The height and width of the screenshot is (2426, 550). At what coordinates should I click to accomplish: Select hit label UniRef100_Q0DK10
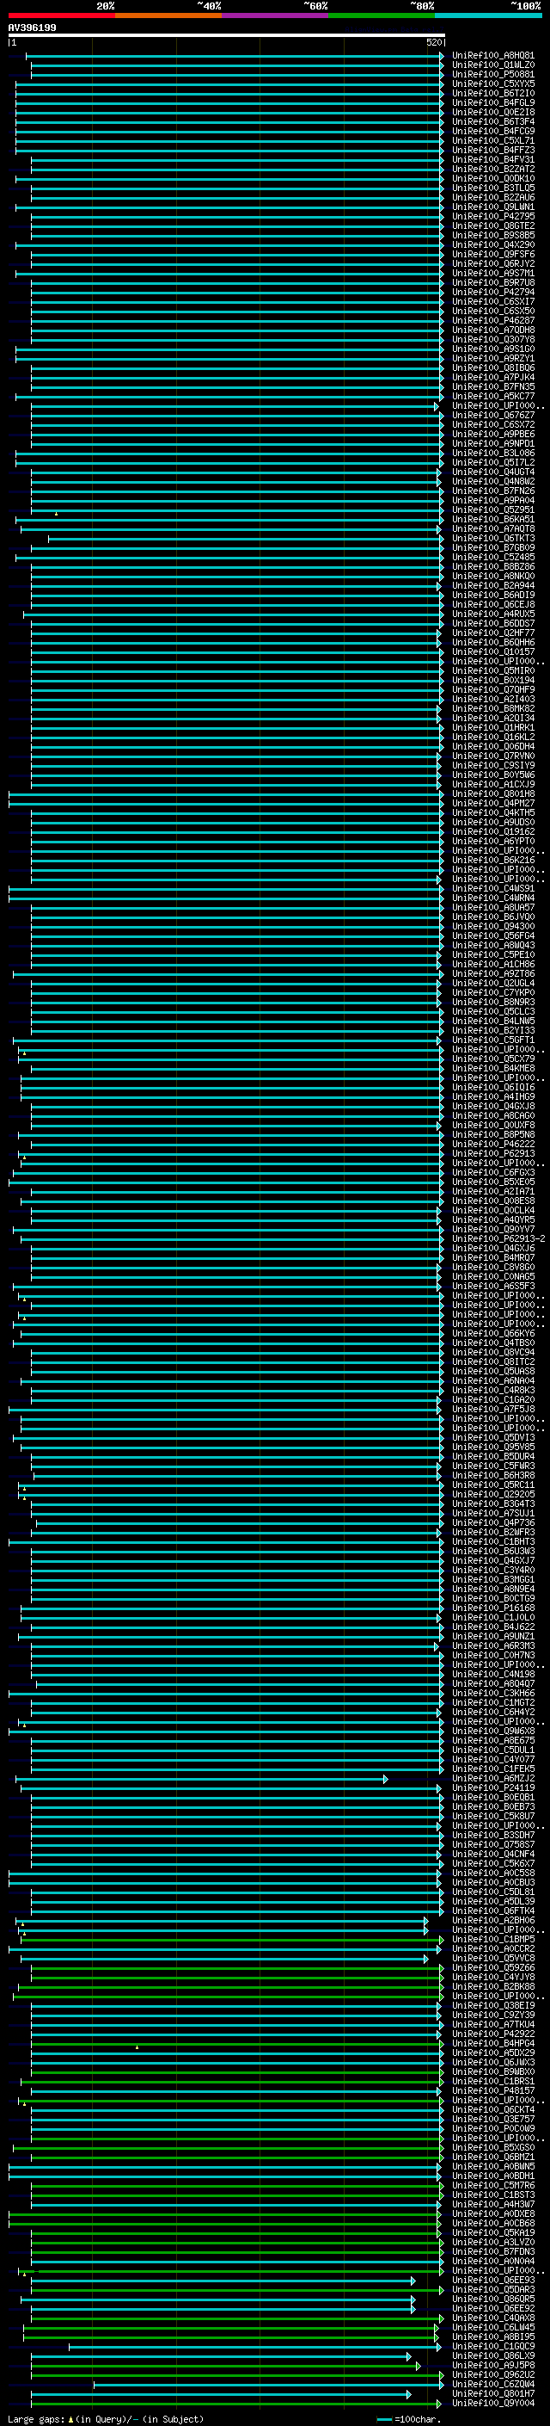click(492, 178)
